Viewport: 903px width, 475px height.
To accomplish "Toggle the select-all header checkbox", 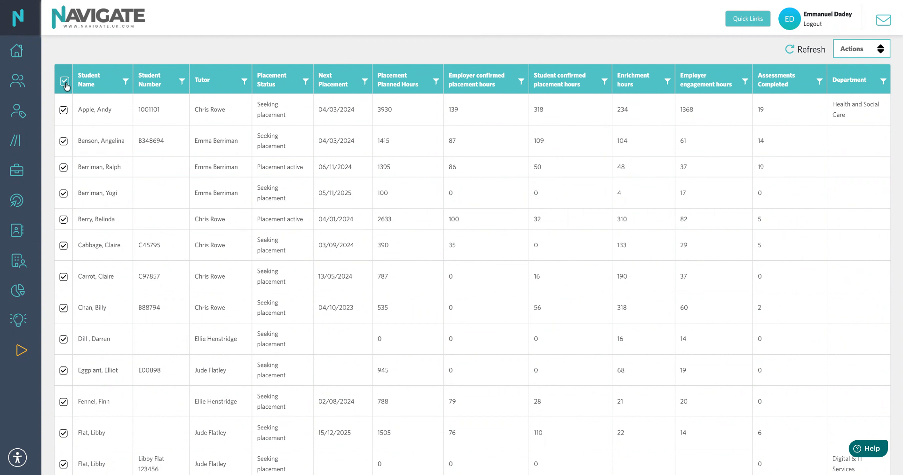I will 64,81.
